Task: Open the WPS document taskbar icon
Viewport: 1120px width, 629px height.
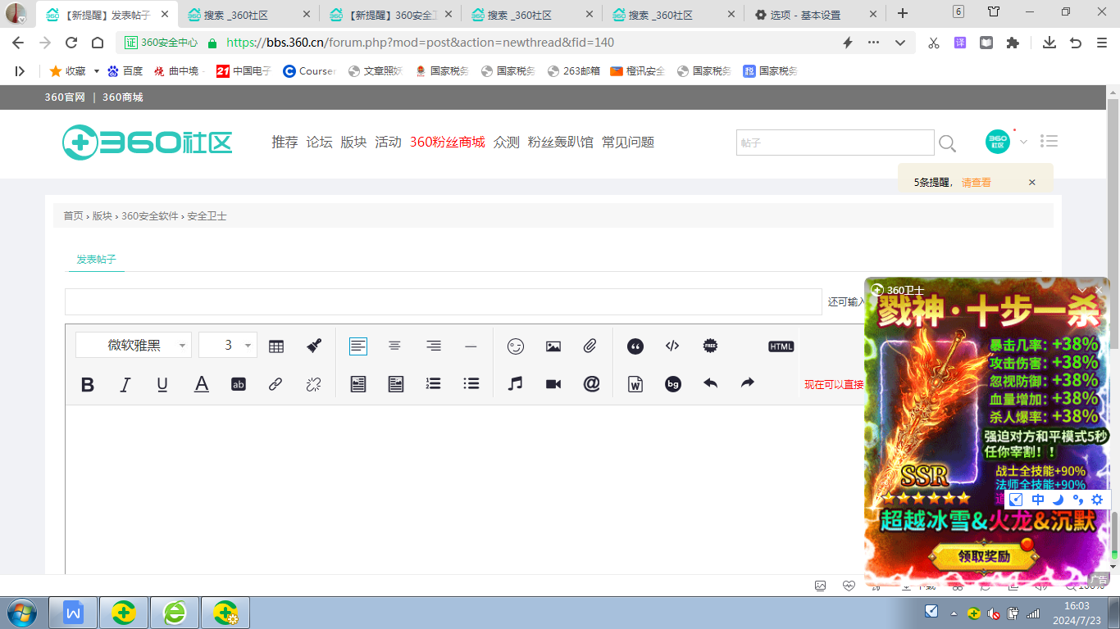Action: pos(73,613)
